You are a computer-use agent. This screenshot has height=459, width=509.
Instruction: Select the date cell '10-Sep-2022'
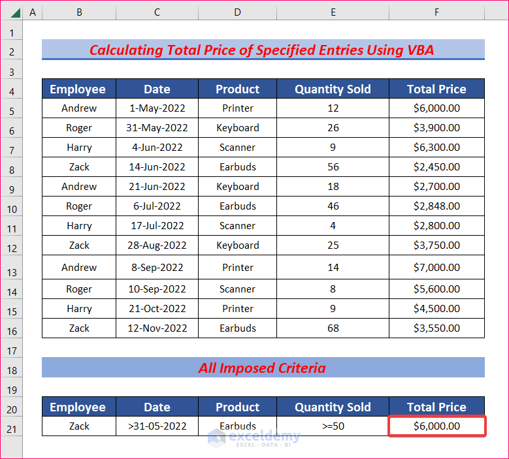pyautogui.click(x=157, y=289)
